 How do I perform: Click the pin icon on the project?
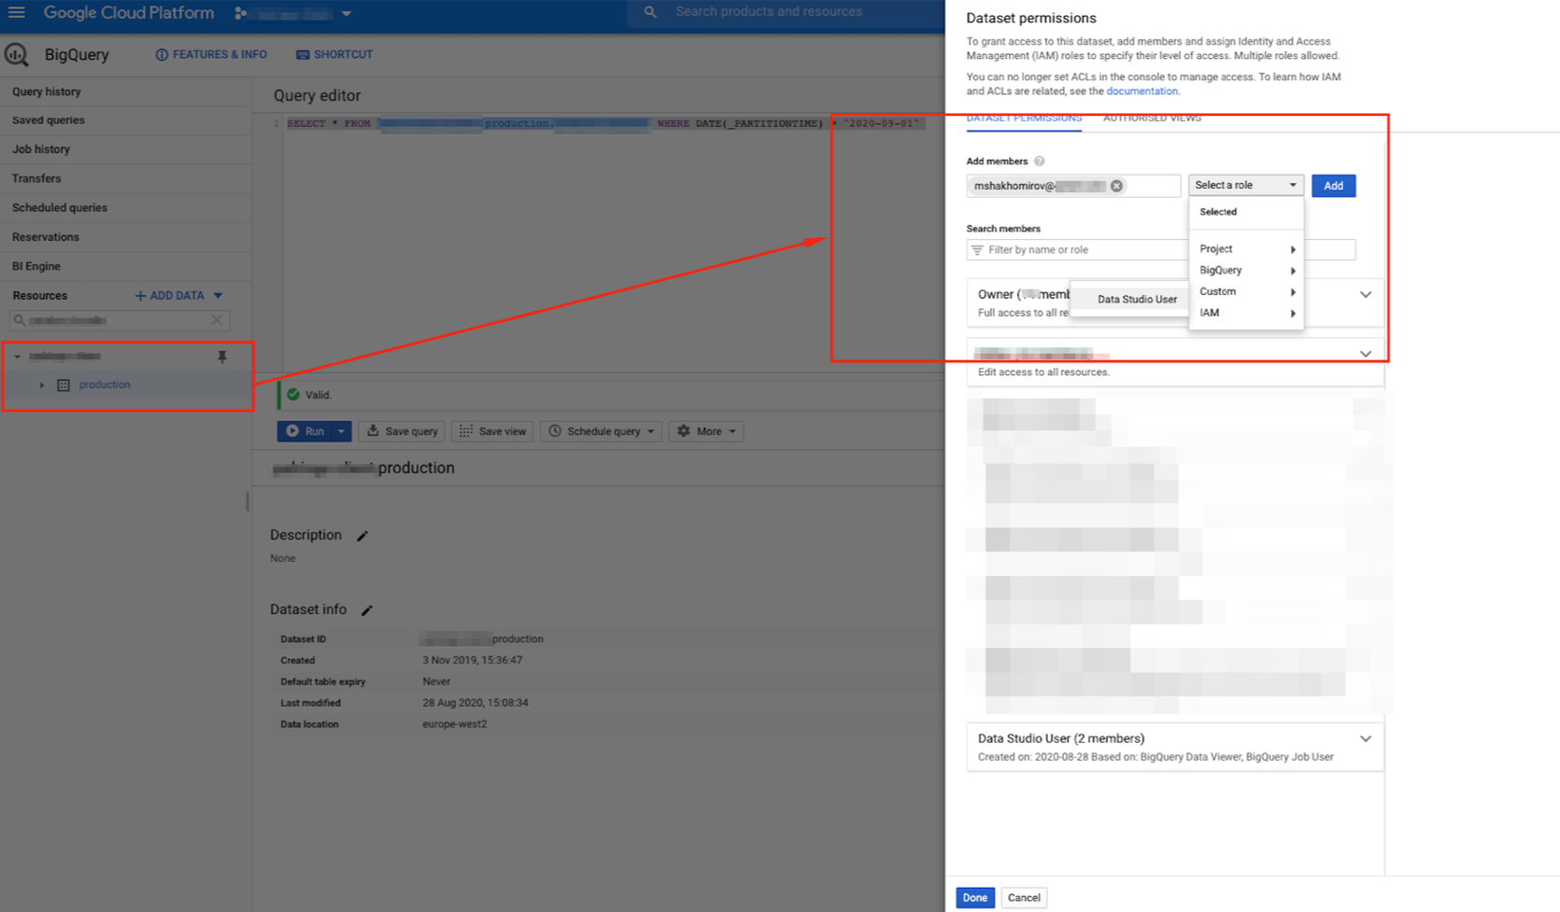[222, 357]
